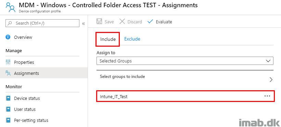Click the Discard X icon
Image resolution: width=281 pixels, height=127 pixels.
(122, 22)
